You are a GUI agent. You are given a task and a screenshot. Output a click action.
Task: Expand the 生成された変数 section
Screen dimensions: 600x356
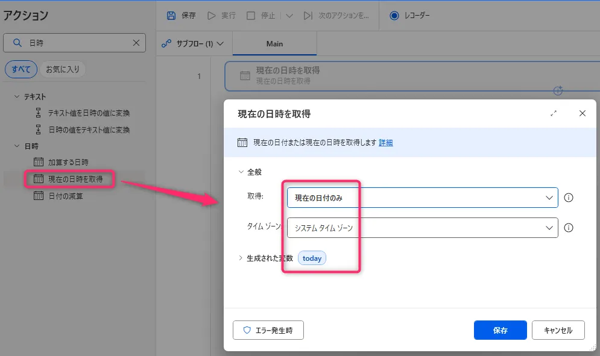click(x=242, y=258)
